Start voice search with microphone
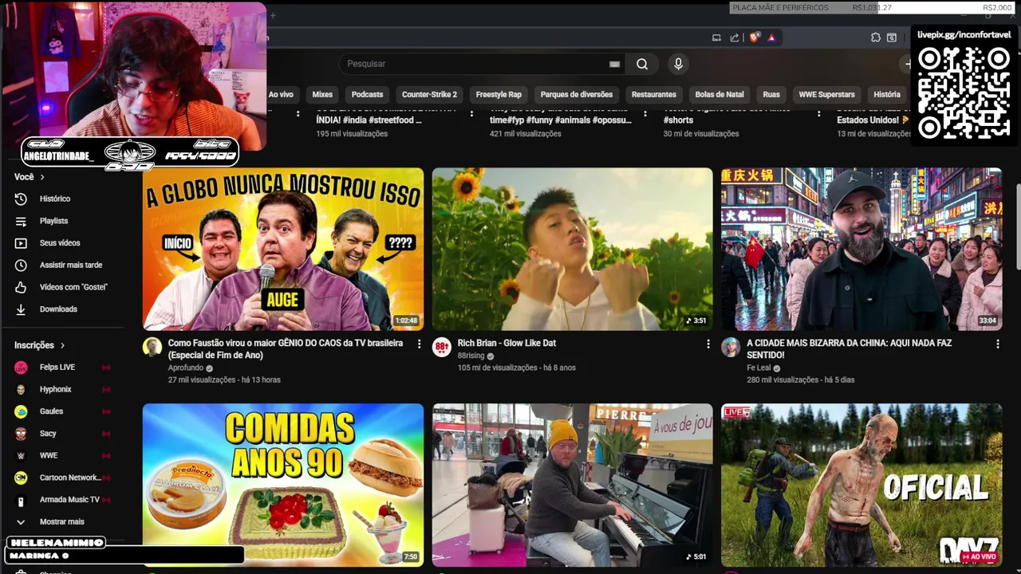Screen dimensions: 1021x574 tap(678, 64)
